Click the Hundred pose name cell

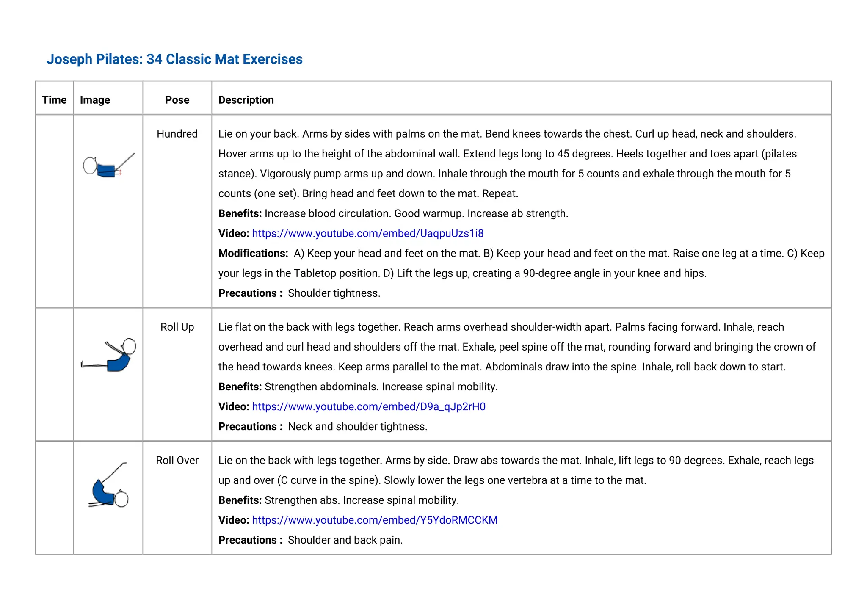pos(177,134)
